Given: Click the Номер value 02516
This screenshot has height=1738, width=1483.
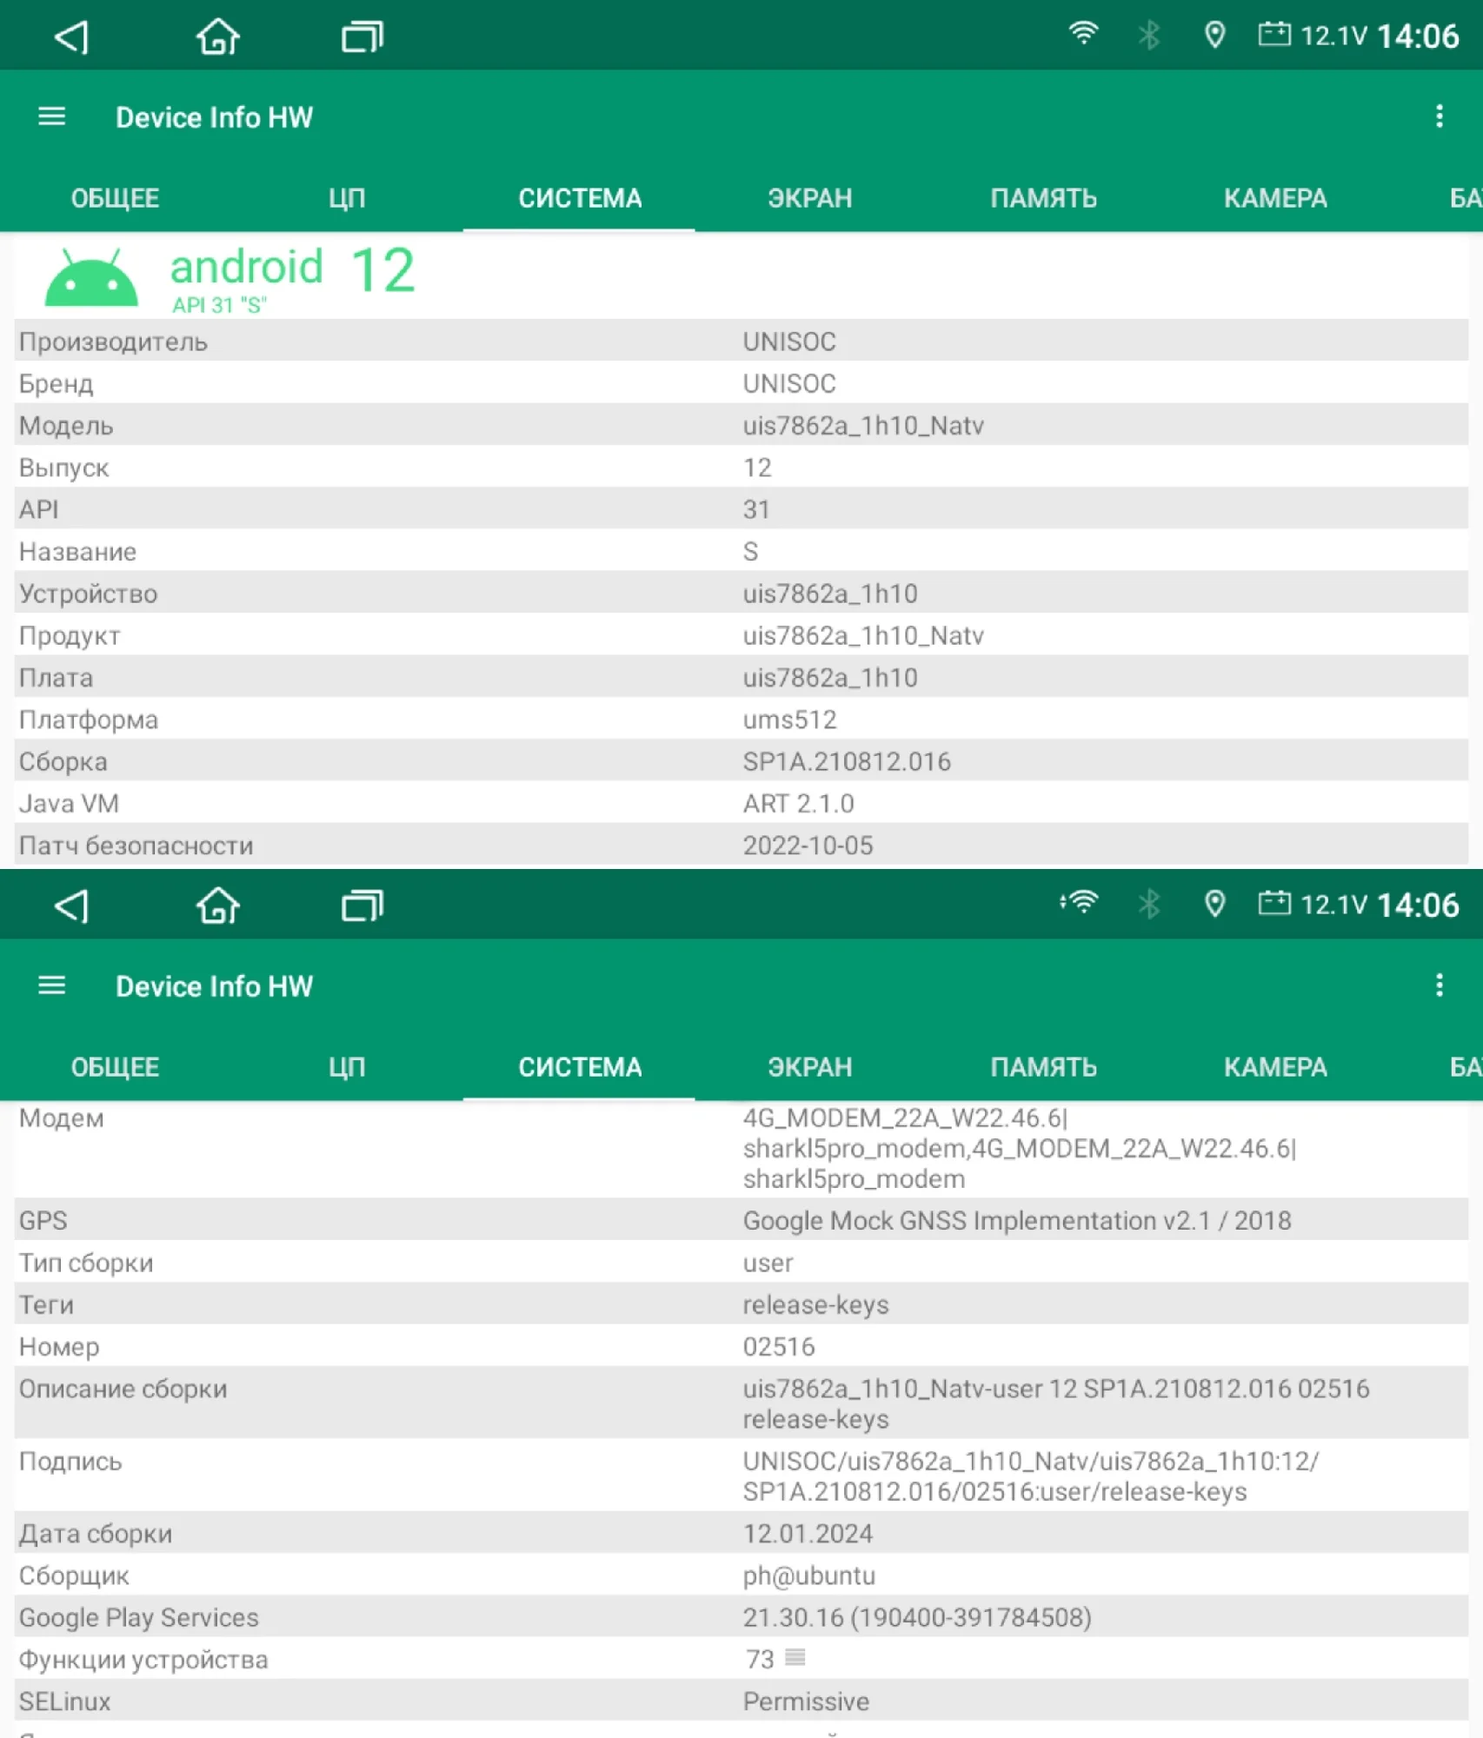Looking at the screenshot, I should point(779,1346).
